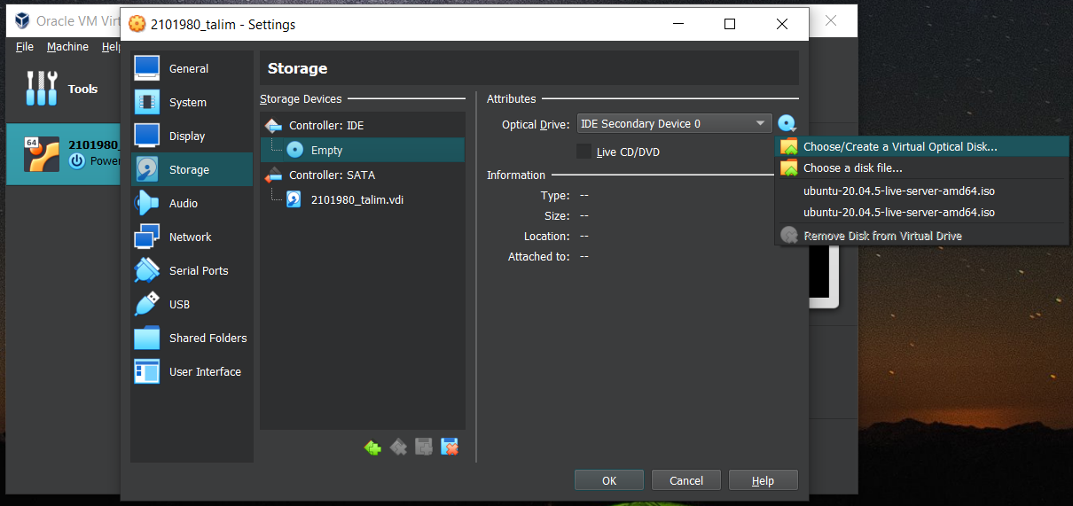Click the hard disk icon beside 2101980_talim.vdi
This screenshot has width=1073, height=506.
[294, 200]
